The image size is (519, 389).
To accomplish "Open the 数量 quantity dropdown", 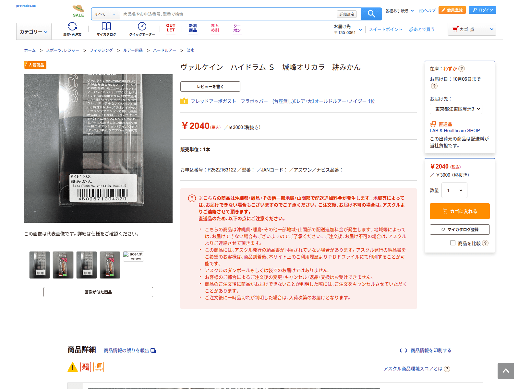I will tap(454, 190).
